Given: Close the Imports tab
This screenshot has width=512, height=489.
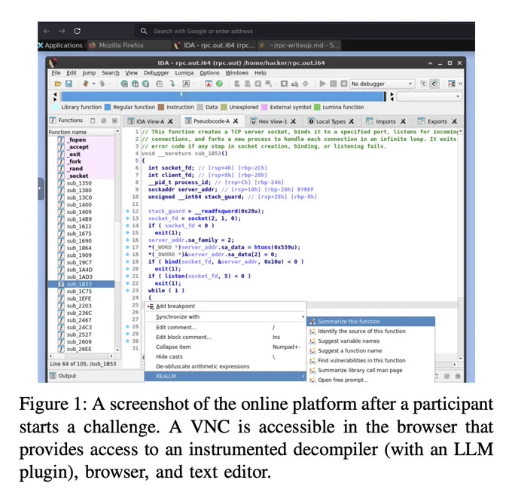Looking at the screenshot, I should click(x=403, y=121).
